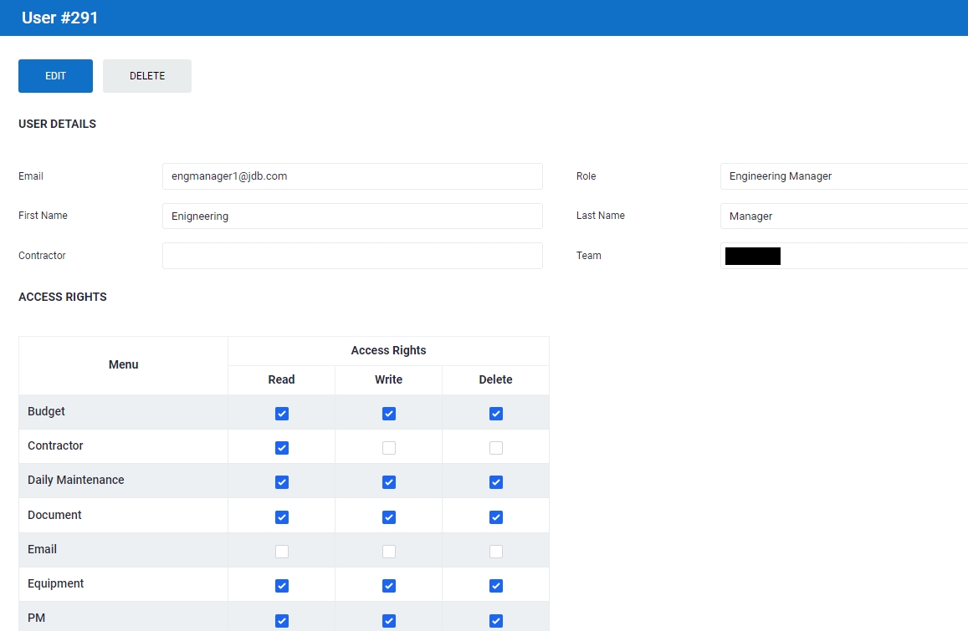Click the Email input field

(x=352, y=176)
